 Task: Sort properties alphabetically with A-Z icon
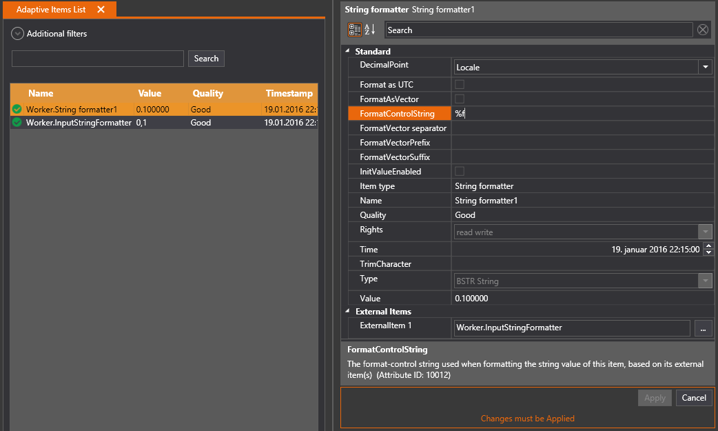369,30
